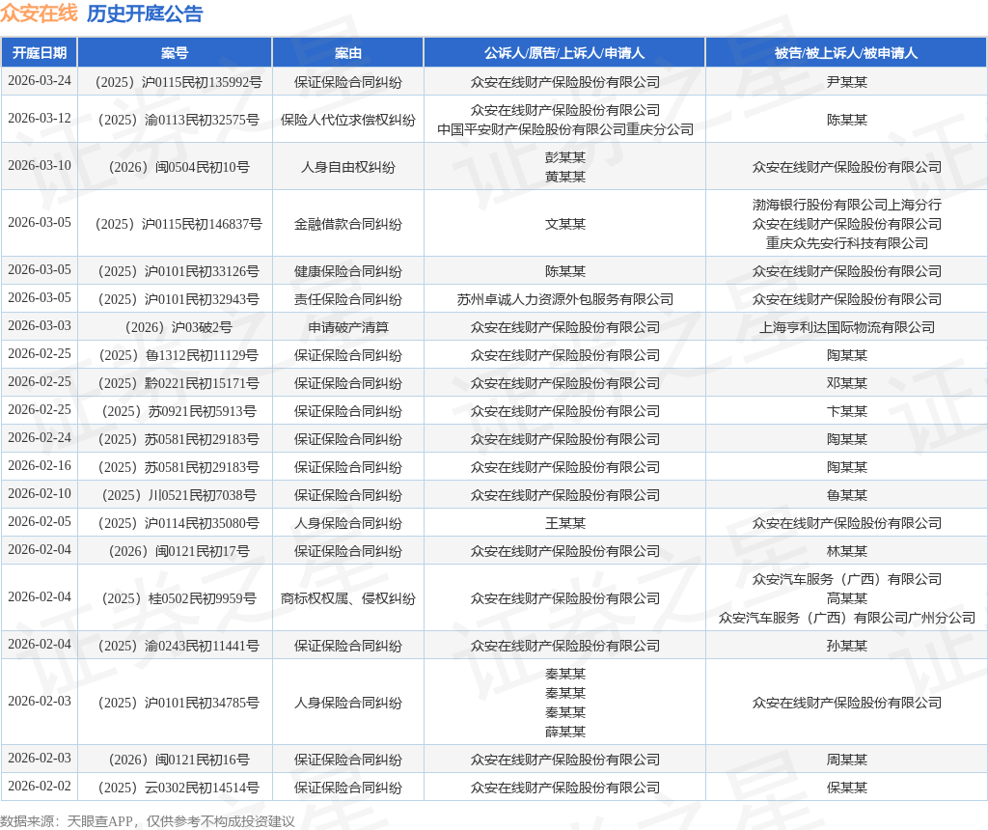
Task: Click defendant 上海亨利达国际物流有限公司
Action: (x=847, y=327)
